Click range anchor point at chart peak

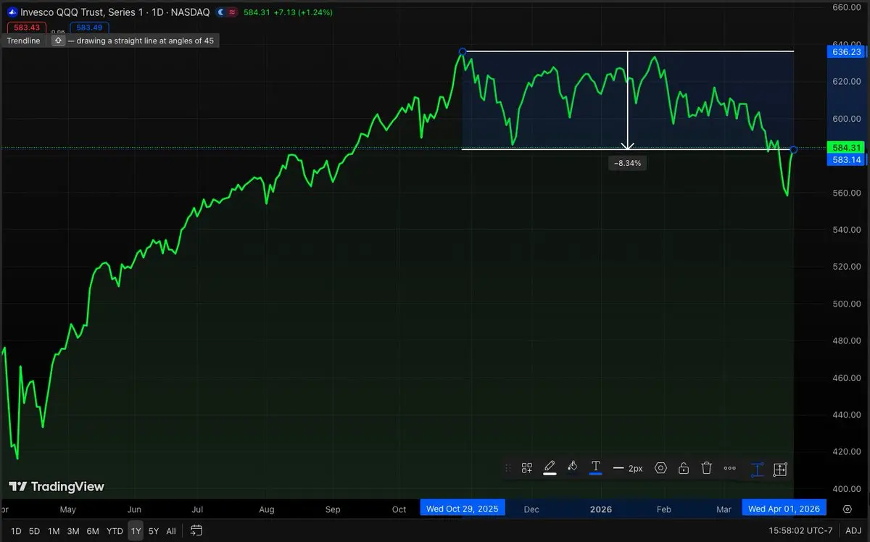click(x=463, y=51)
